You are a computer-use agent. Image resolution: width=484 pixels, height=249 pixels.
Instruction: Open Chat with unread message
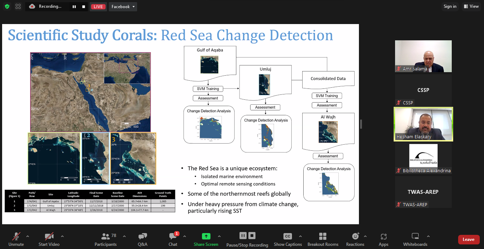click(x=173, y=239)
